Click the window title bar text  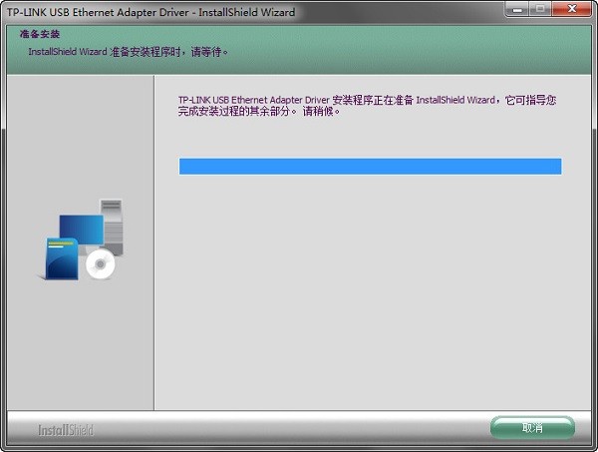click(x=151, y=12)
